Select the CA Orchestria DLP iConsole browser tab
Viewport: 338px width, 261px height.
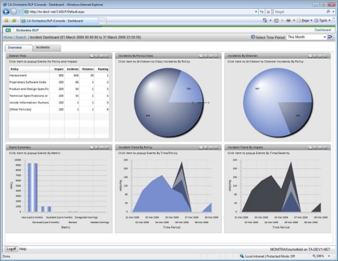(x=59, y=21)
